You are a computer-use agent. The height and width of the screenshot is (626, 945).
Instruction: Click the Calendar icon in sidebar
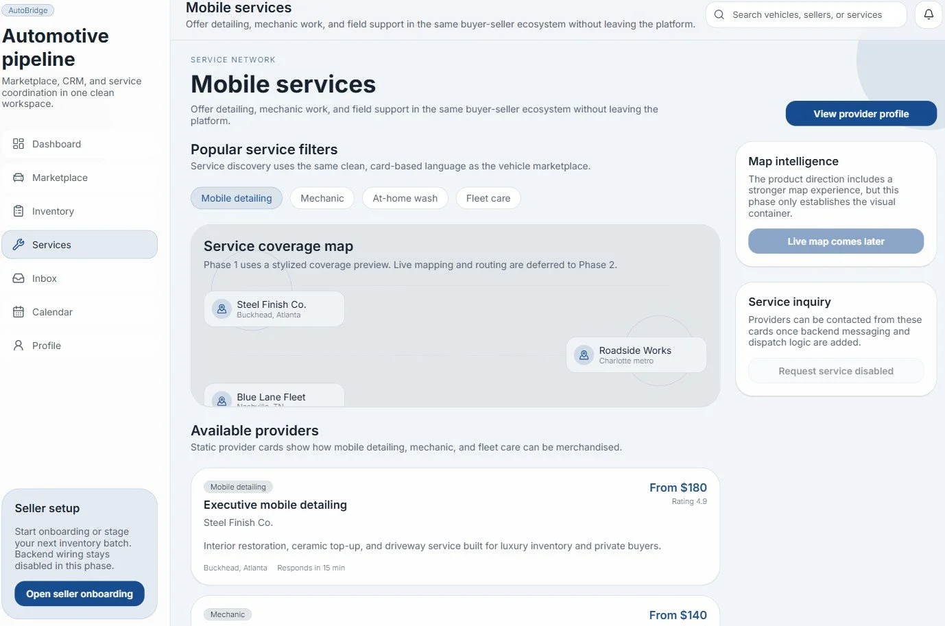point(19,312)
